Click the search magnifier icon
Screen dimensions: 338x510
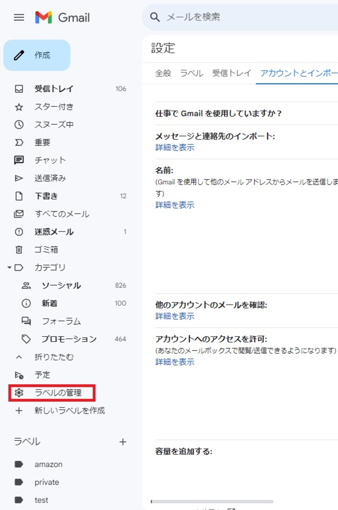155,17
